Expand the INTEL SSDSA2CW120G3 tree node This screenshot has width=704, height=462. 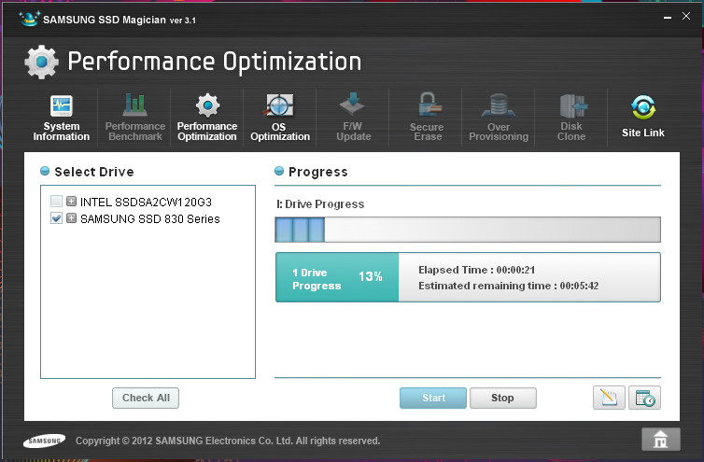71,202
